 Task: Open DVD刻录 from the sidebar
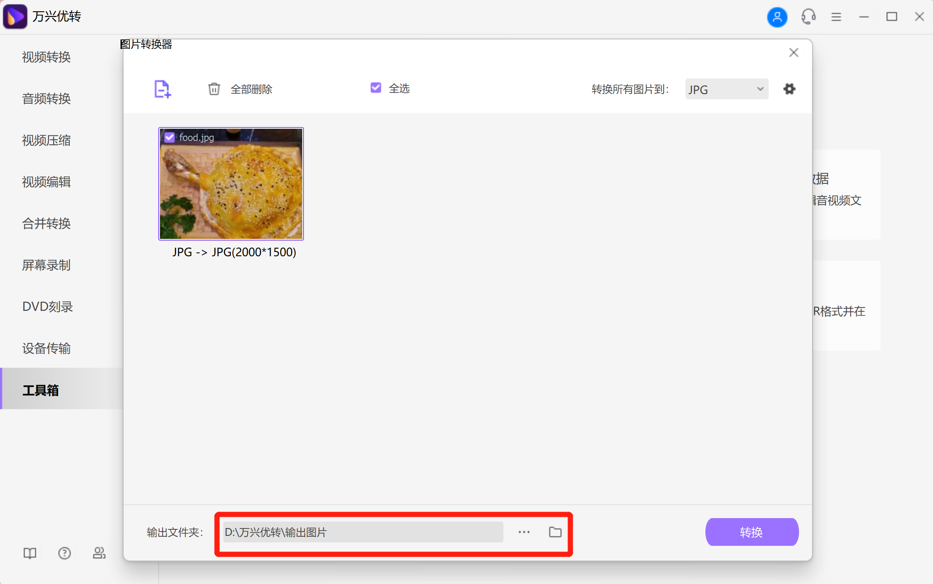pos(47,307)
